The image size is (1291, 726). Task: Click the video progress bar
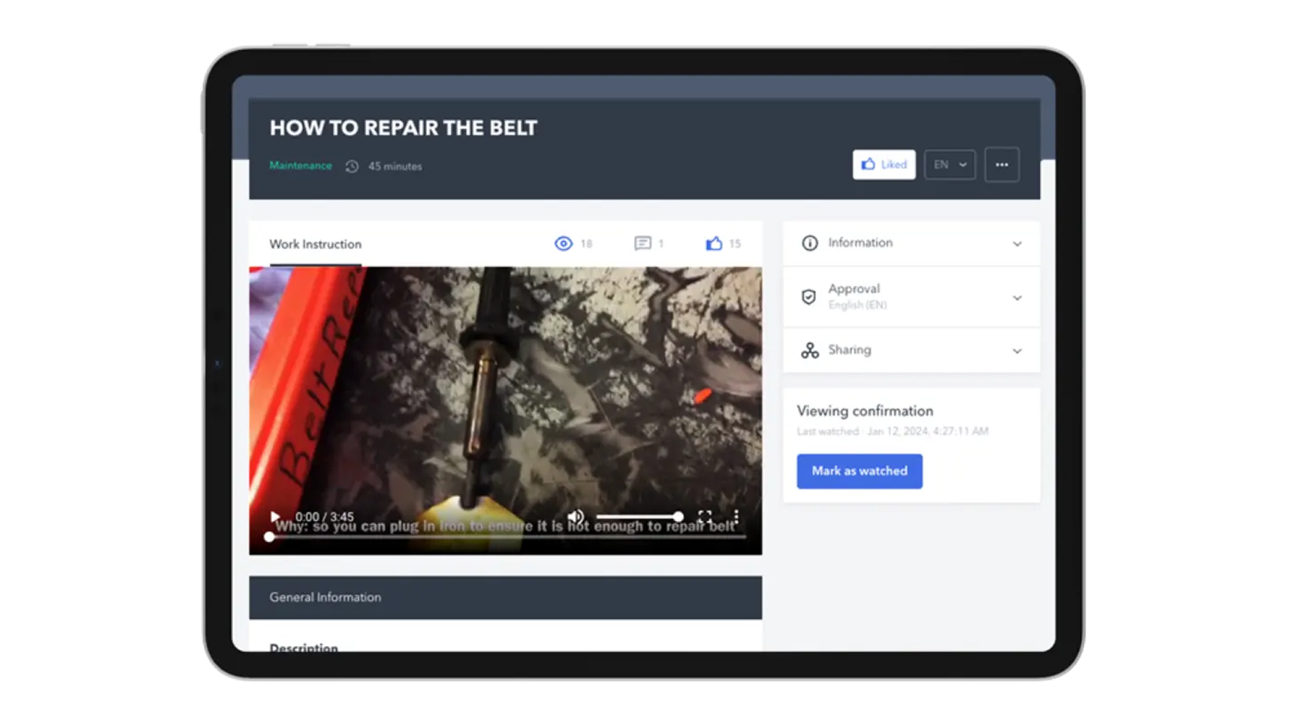coord(507,537)
